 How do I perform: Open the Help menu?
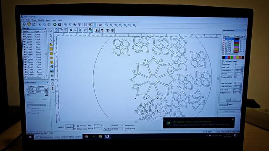tap(60, 20)
